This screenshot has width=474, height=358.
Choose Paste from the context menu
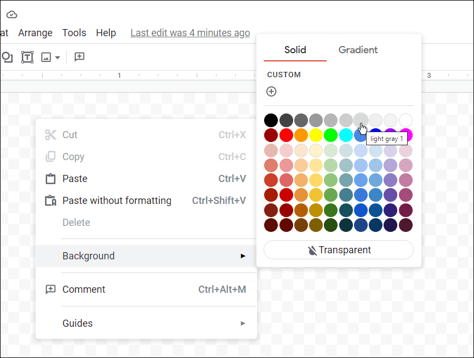click(x=146, y=179)
